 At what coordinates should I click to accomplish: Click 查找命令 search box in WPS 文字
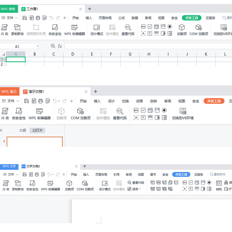[x=218, y=175]
